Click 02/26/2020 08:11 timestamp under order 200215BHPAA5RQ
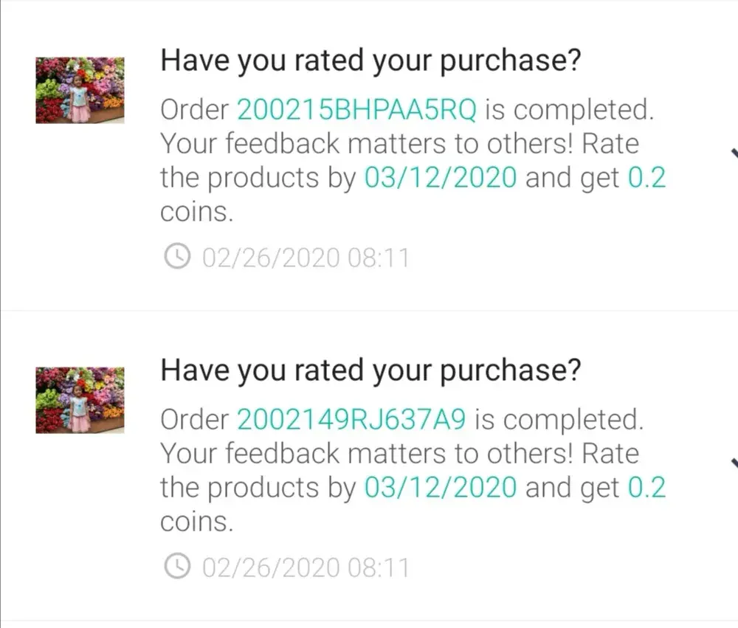The height and width of the screenshot is (628, 738). coord(305,258)
